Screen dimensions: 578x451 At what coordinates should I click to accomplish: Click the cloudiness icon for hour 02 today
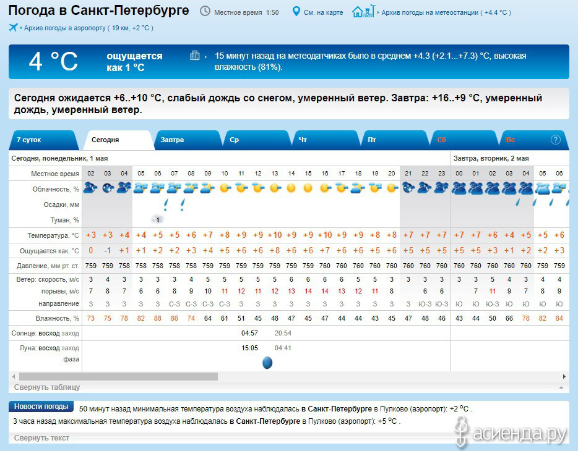pos(90,188)
